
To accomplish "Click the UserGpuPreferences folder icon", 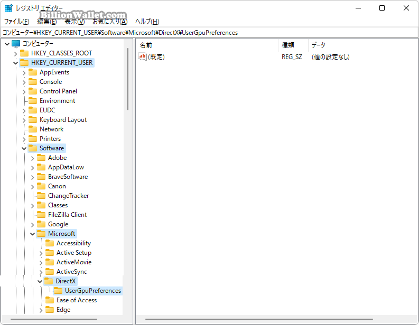I will [x=58, y=291].
